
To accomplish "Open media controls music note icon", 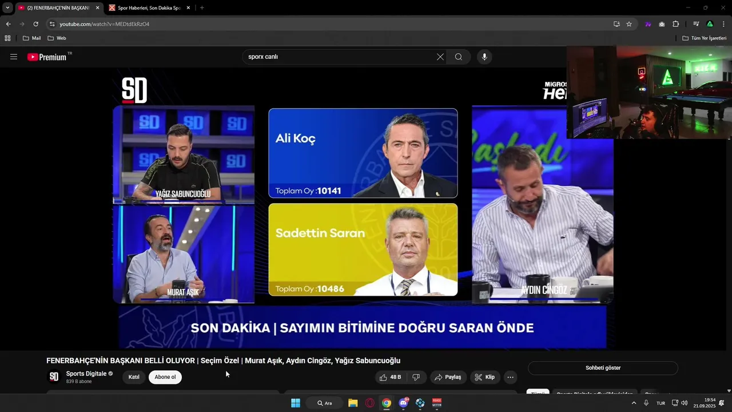I will pyautogui.click(x=696, y=24).
